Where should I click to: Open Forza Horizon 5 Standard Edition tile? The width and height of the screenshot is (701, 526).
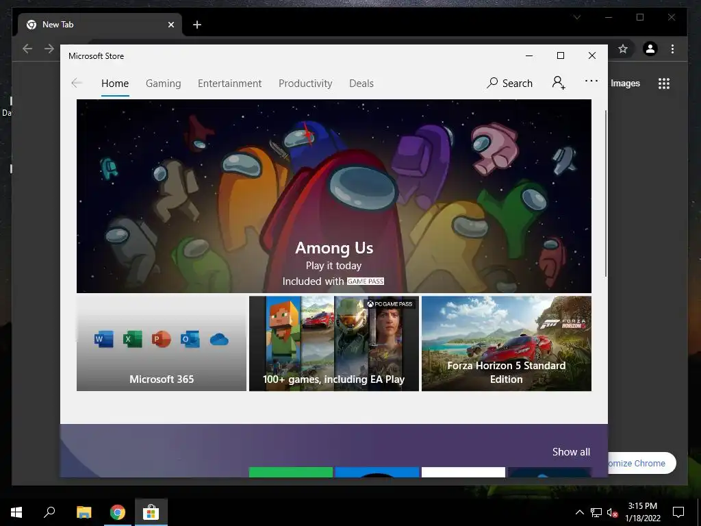click(x=507, y=344)
